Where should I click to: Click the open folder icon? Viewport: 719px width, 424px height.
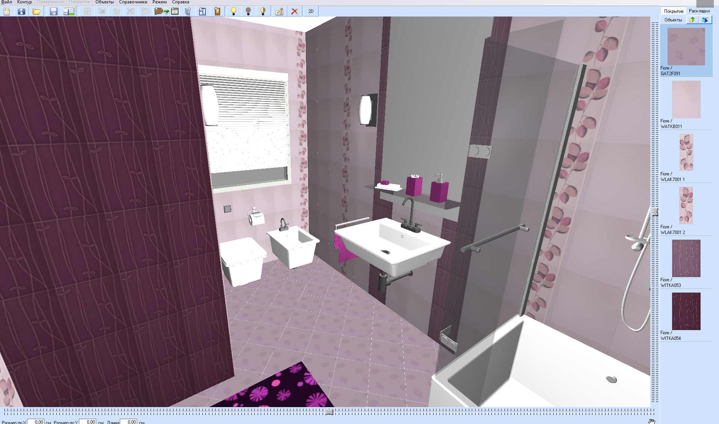click(x=36, y=11)
